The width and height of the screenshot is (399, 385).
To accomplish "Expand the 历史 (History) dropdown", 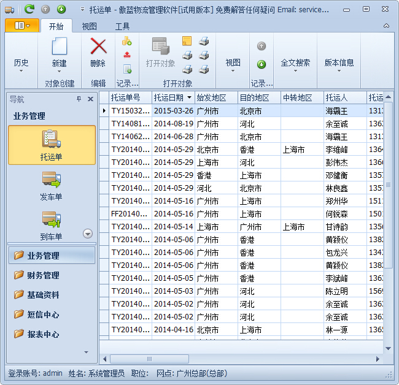I will click(x=21, y=64).
